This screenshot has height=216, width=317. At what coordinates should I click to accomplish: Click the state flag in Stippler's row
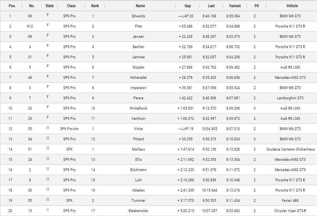[48, 66]
